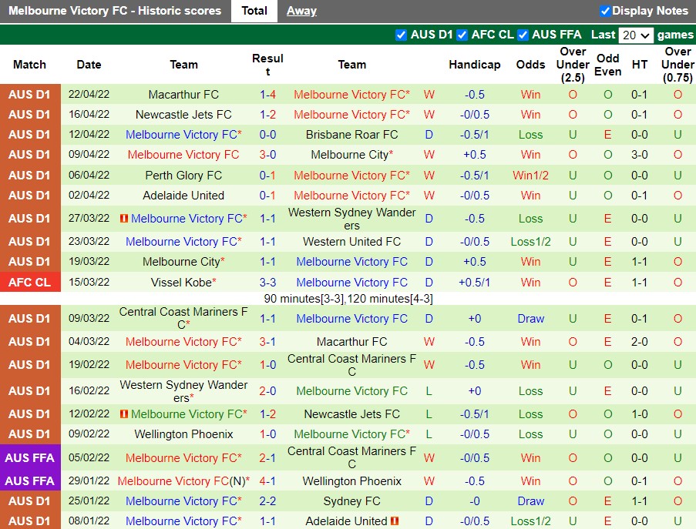Toggle the Display Notes checkbox
The image size is (696, 529).
605,11
